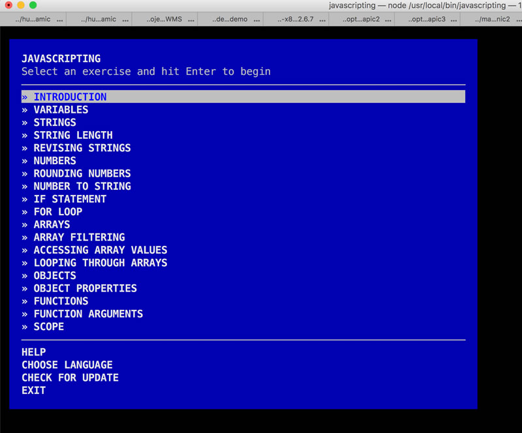Open LOOPING THROUGH ARRAYS exercise
This screenshot has height=433, width=522.
[100, 263]
